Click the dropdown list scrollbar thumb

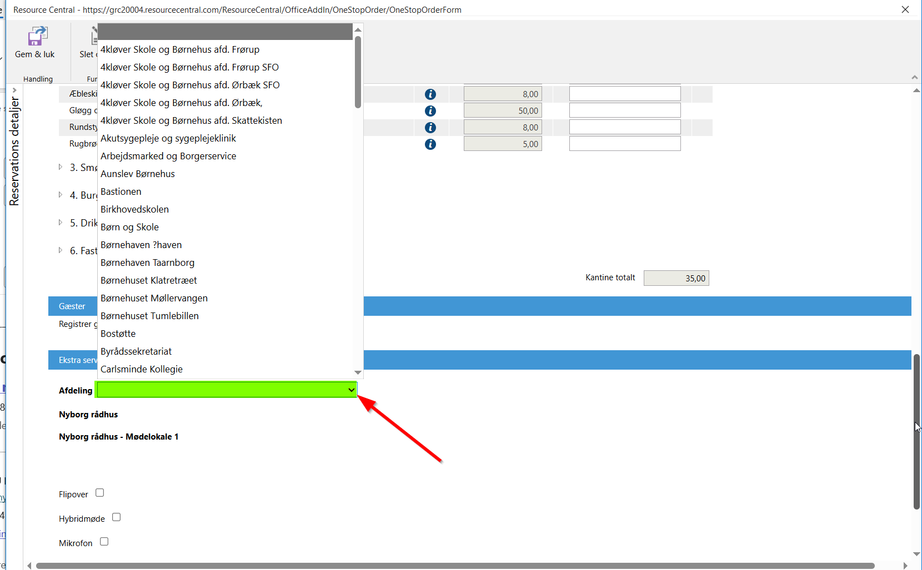(358, 72)
